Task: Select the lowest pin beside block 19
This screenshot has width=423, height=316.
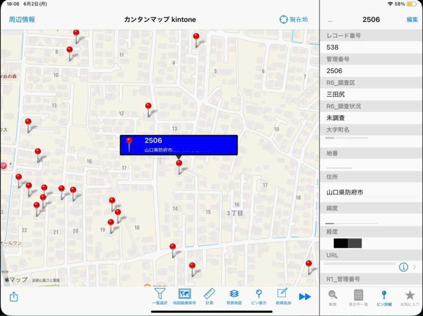Action: tap(111, 226)
